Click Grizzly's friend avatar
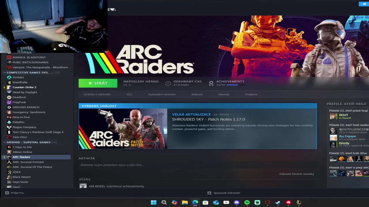Image resolution: width=369 pixels, height=207 pixels. click(x=333, y=144)
